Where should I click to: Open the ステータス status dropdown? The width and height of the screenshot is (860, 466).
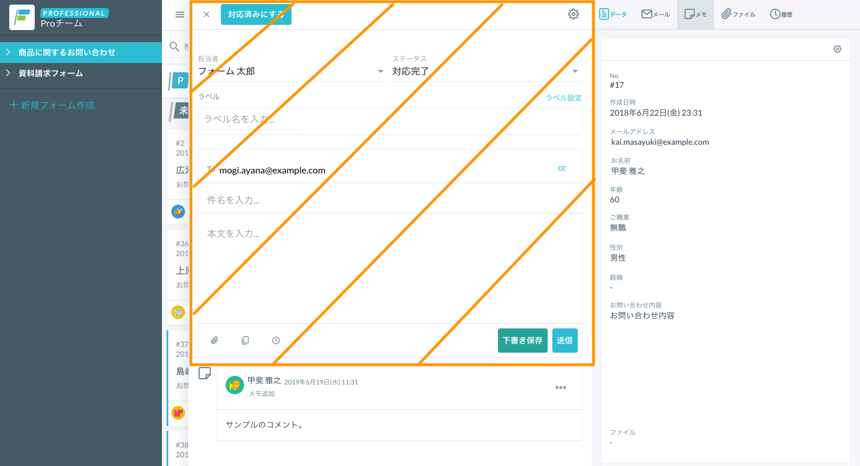click(x=575, y=71)
